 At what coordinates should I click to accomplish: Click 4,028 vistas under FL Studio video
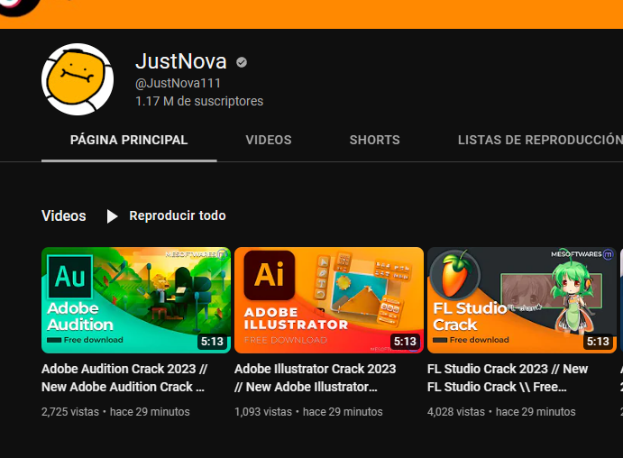456,412
